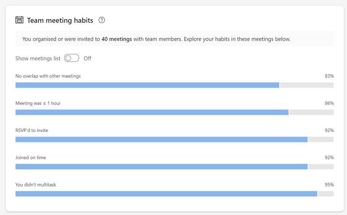Click the No overlap with other meetings bar
The image size is (347, 215).
click(174, 85)
